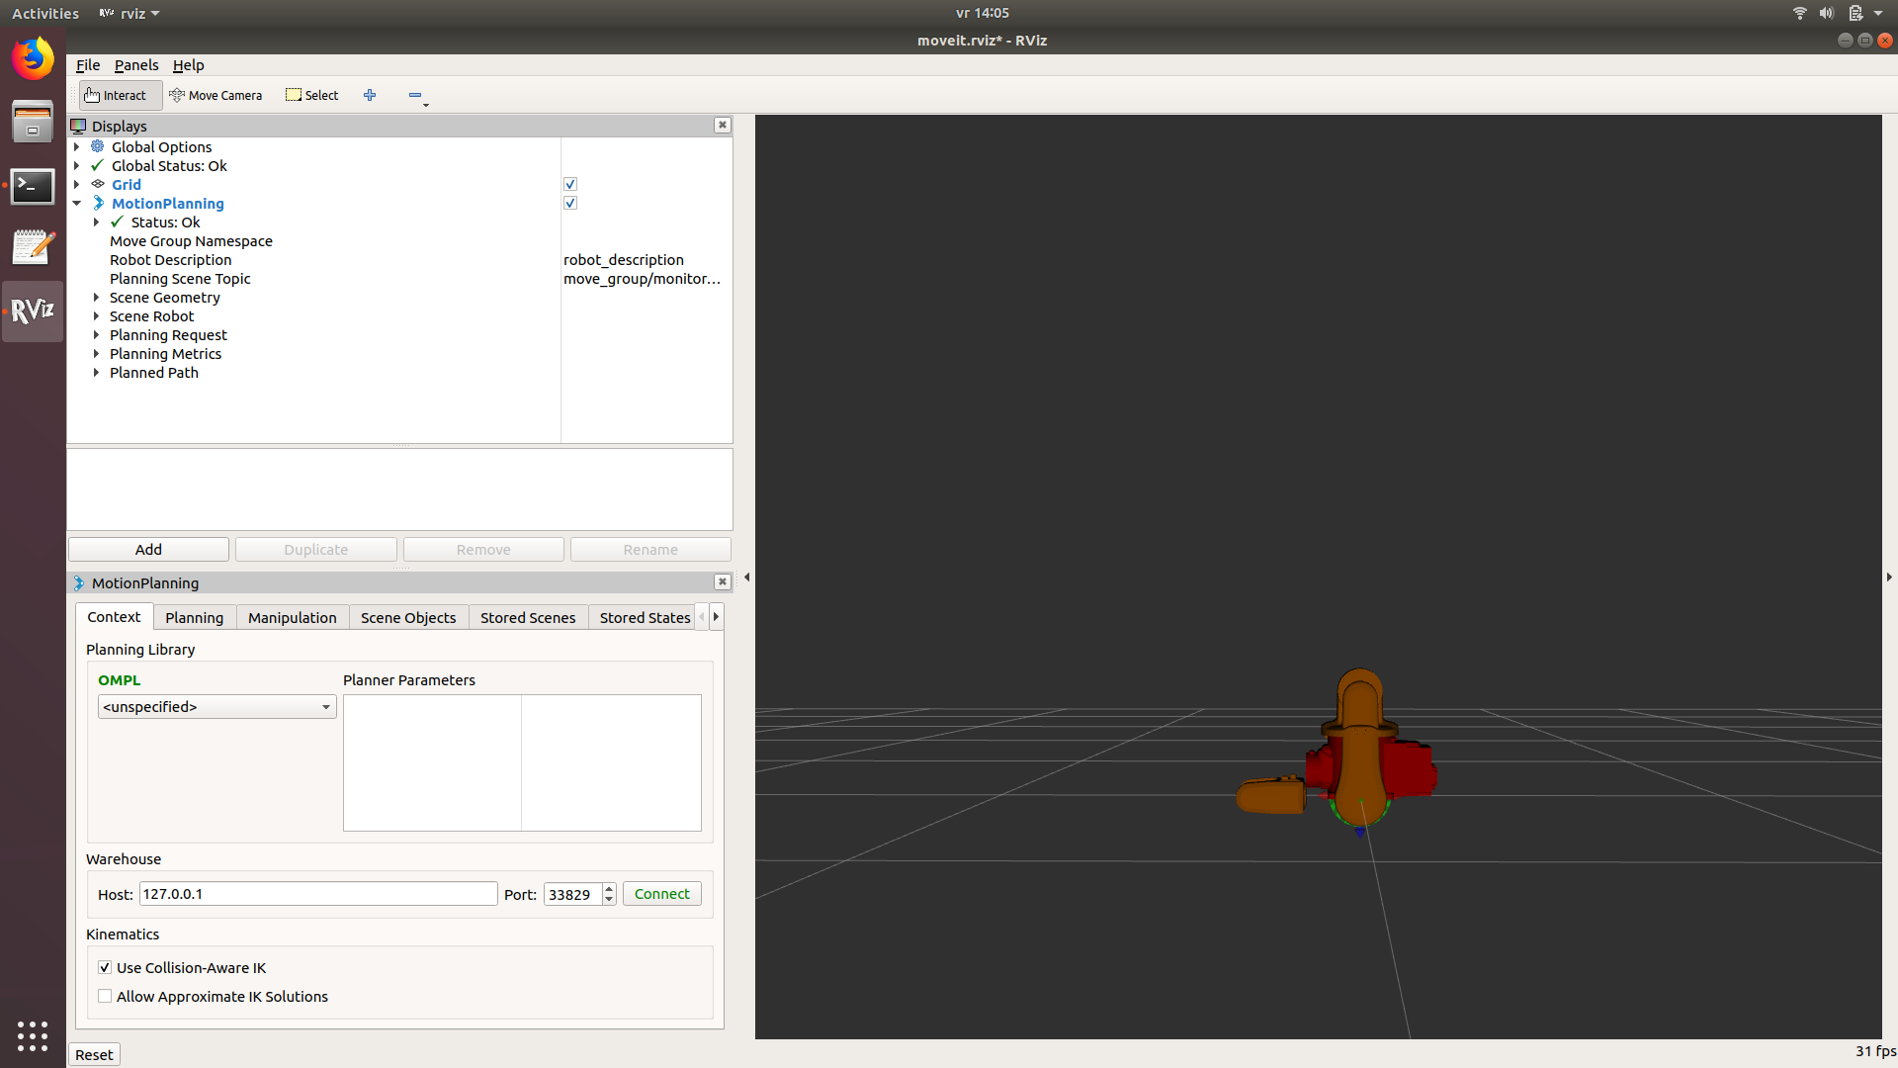Switch to the Scene Objects tab
This screenshot has height=1068, width=1898.
(408, 617)
